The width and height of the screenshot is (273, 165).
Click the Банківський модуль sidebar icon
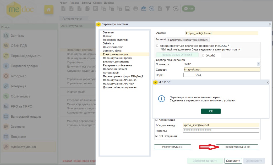[x=6, y=117]
